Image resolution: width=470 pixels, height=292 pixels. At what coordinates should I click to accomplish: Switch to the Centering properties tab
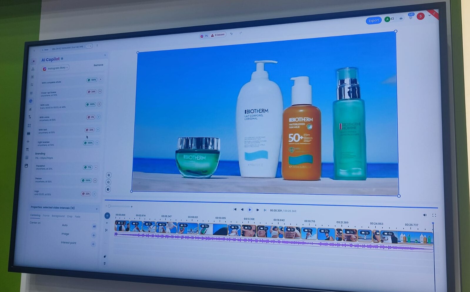(35, 215)
